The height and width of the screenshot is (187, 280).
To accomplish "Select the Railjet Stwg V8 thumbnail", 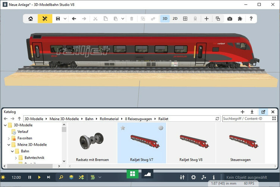I will point(191,143).
